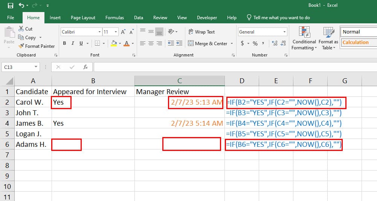Expand underline style dropdown arrow

click(x=87, y=44)
